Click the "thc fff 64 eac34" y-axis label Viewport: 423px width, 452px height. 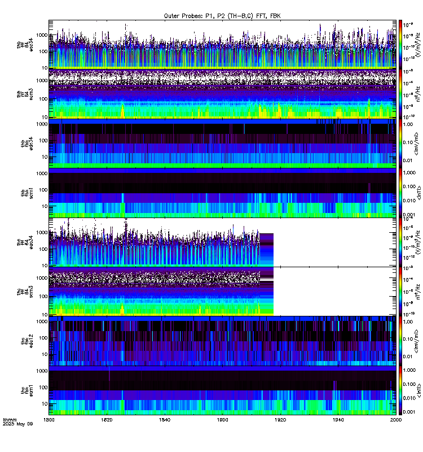point(25,242)
